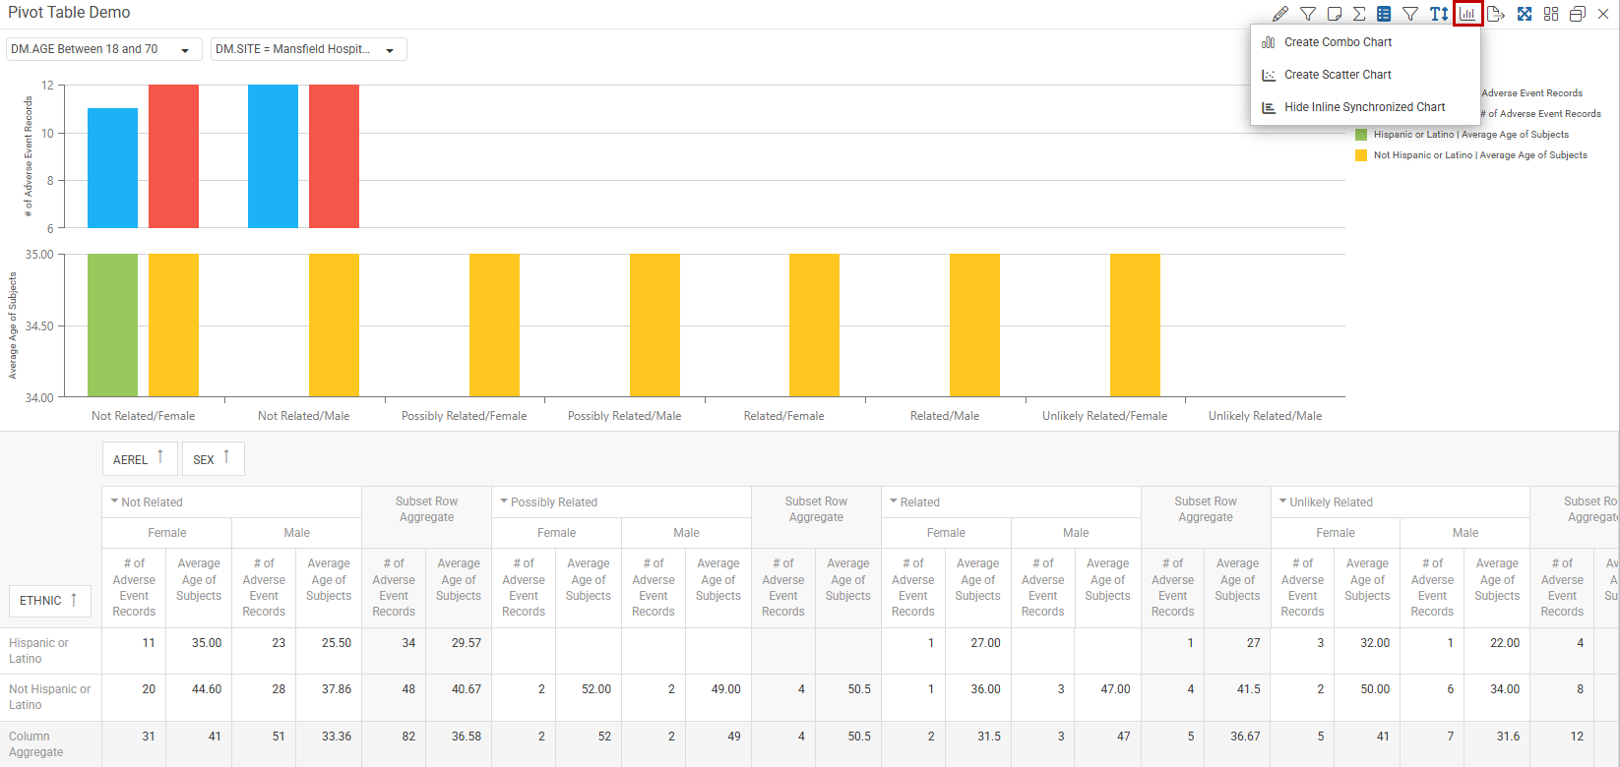Click the blue fullscreen expand icon
Image resolution: width=1620 pixels, height=767 pixels.
[1525, 14]
